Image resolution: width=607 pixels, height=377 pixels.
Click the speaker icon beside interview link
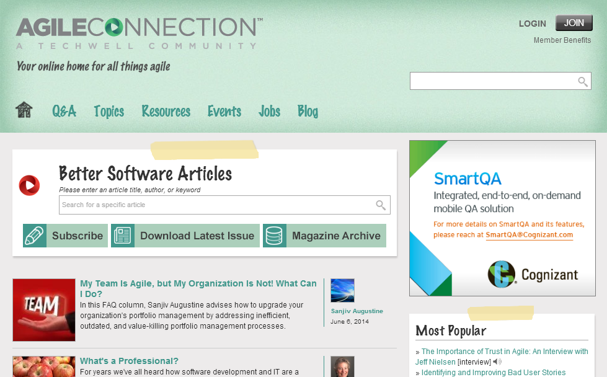pyautogui.click(x=497, y=362)
